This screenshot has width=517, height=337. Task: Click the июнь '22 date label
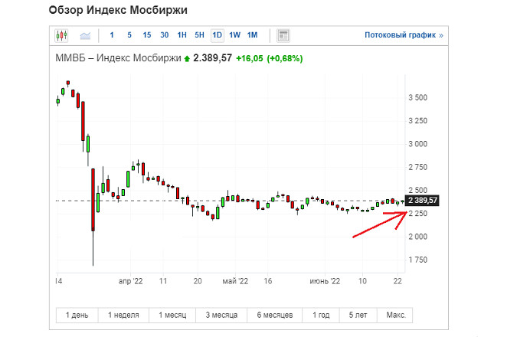tap(325, 281)
